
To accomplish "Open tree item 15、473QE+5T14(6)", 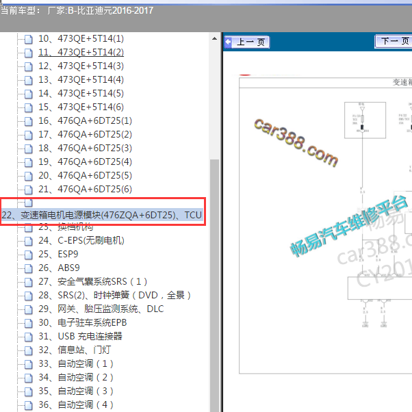I will point(81,107).
